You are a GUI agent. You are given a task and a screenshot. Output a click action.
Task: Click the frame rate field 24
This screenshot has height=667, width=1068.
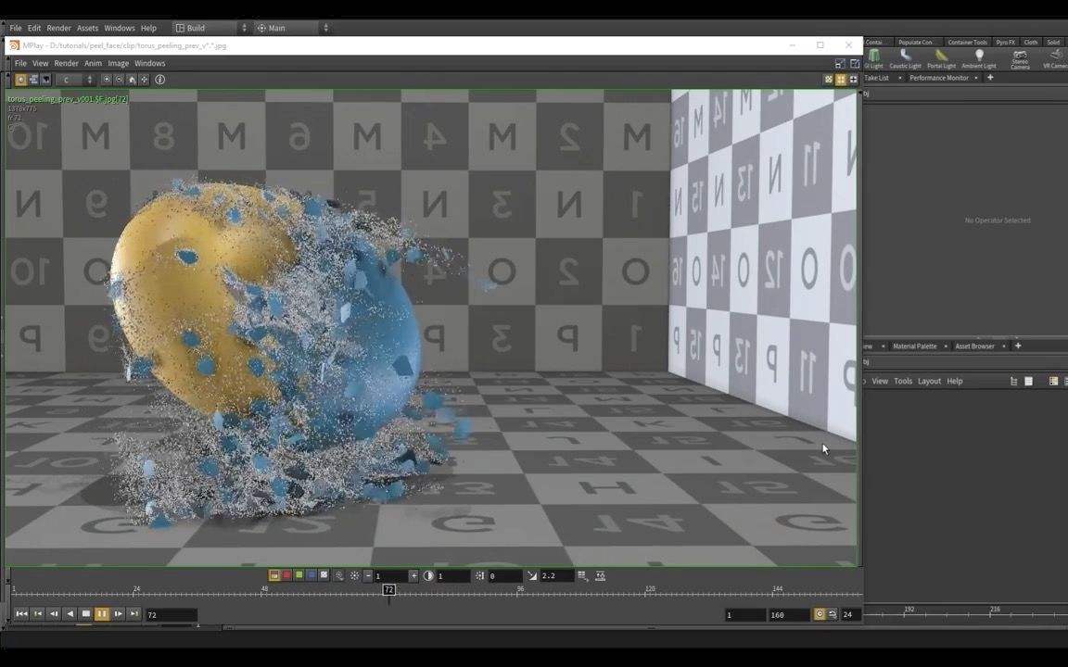[x=850, y=614]
